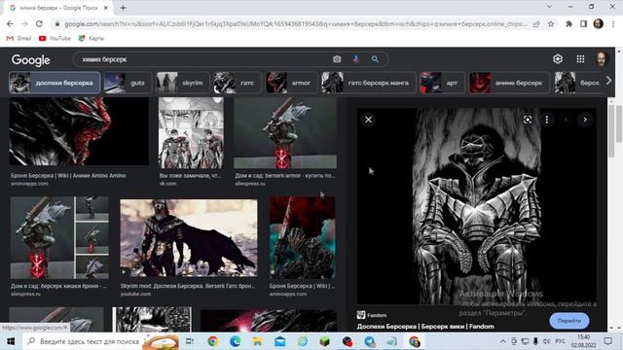Image resolution: width=623 pixels, height=350 pixels.
Task: Select the 'аниме берсерк' chip
Action: click(x=509, y=83)
